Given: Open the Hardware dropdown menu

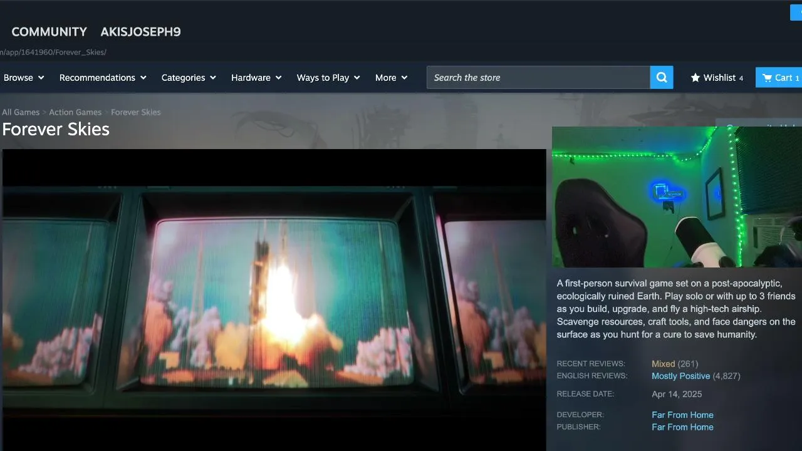Looking at the screenshot, I should click(256, 78).
